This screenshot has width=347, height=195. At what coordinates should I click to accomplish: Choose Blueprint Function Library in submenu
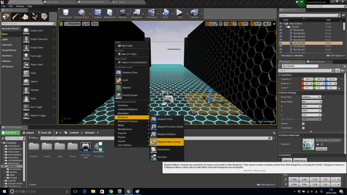167,127
